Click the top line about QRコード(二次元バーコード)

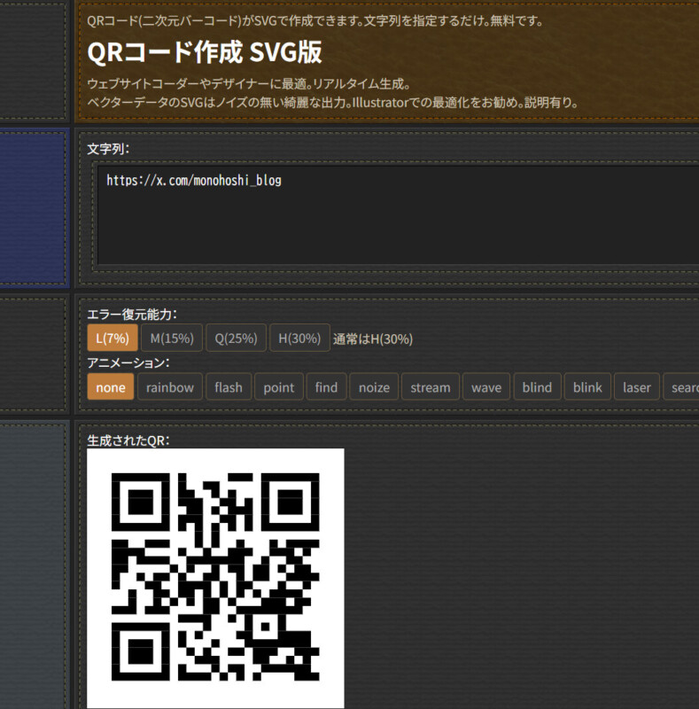click(315, 20)
